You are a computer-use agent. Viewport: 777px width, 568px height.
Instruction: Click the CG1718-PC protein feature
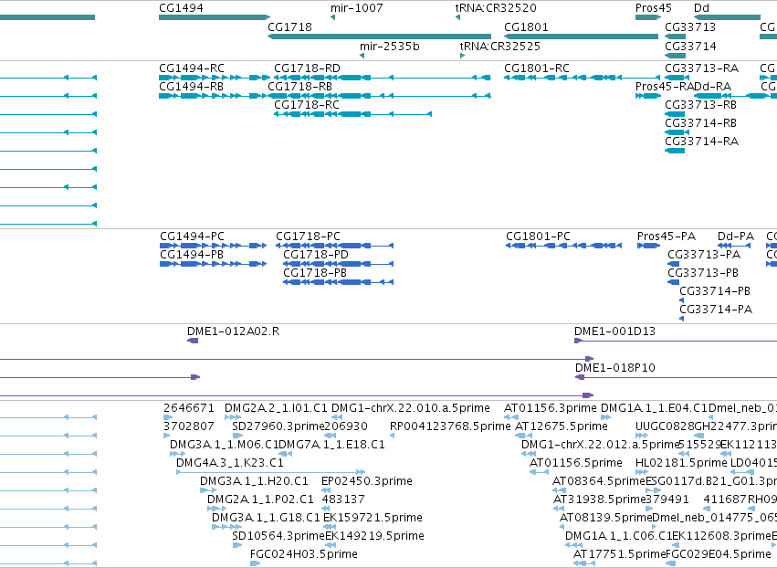[335, 246]
